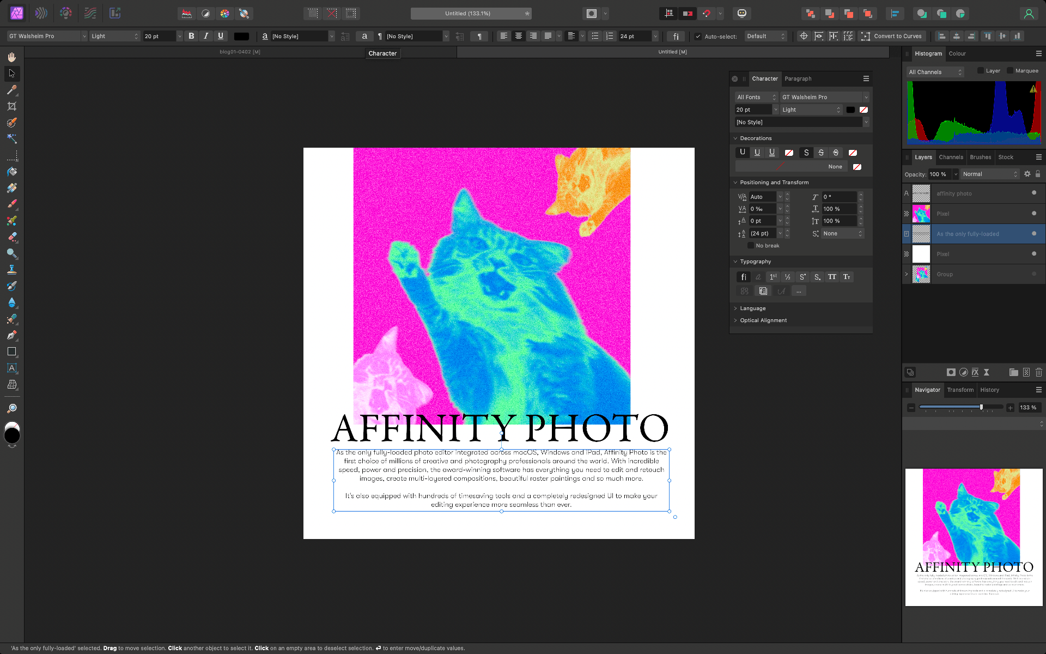The image size is (1046, 654).
Task: Click the Layers opacity percentage field
Action: (939, 174)
